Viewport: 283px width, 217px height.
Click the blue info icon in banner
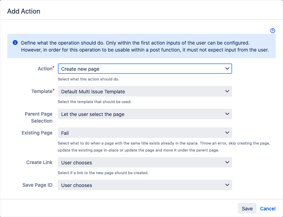tap(15, 42)
